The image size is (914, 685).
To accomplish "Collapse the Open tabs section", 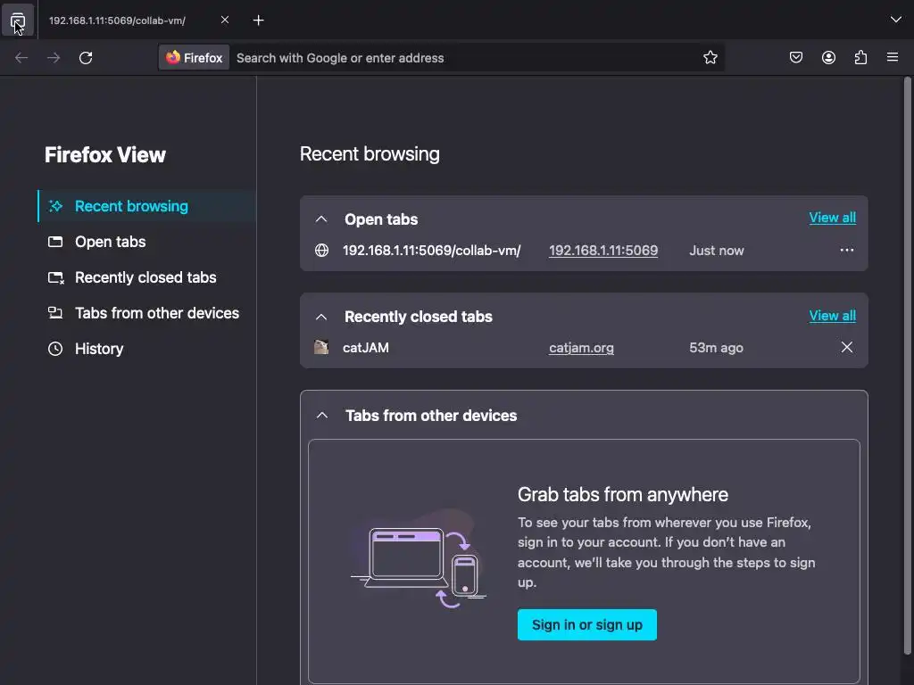I will tap(321, 219).
